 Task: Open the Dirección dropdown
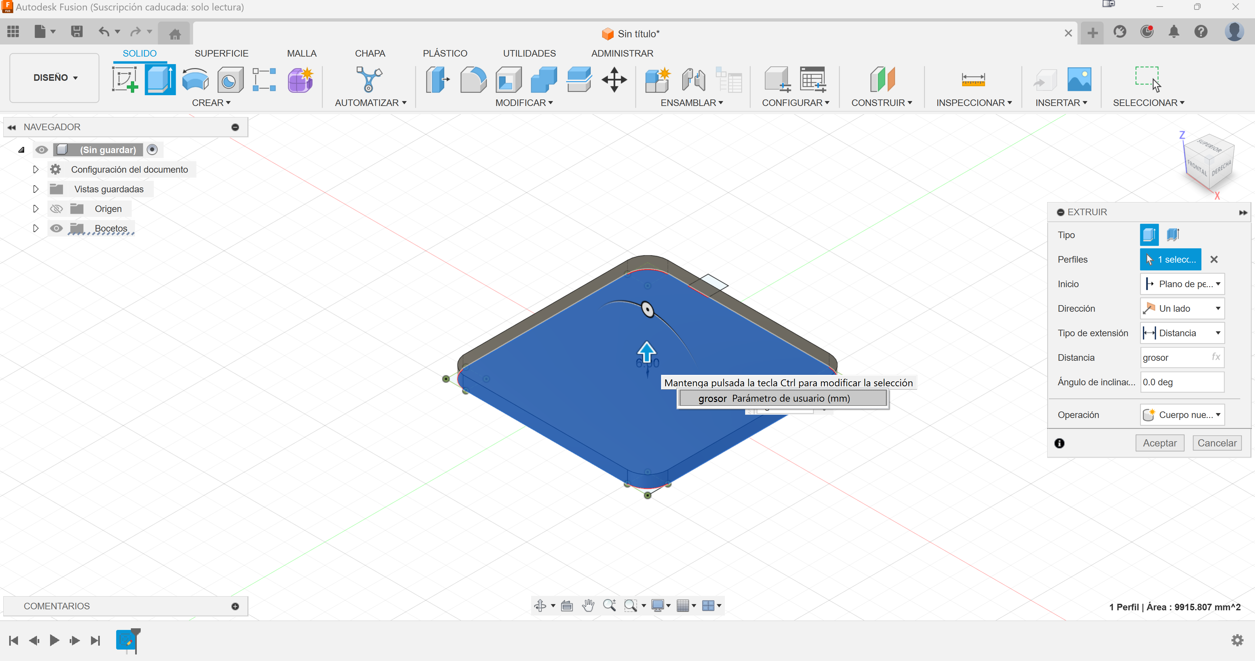[1182, 309]
